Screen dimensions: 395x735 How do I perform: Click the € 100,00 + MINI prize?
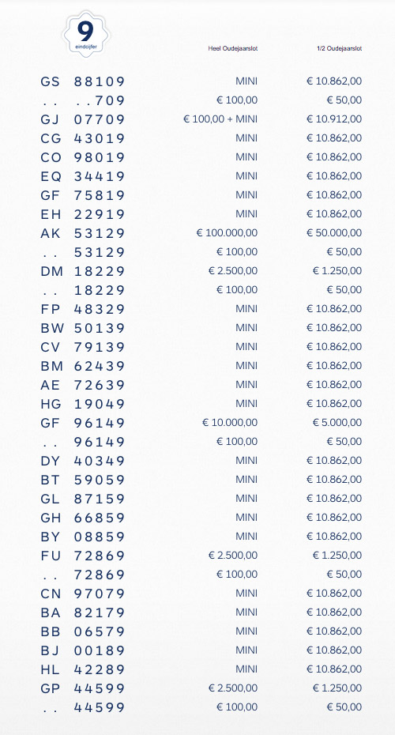pyautogui.click(x=220, y=119)
